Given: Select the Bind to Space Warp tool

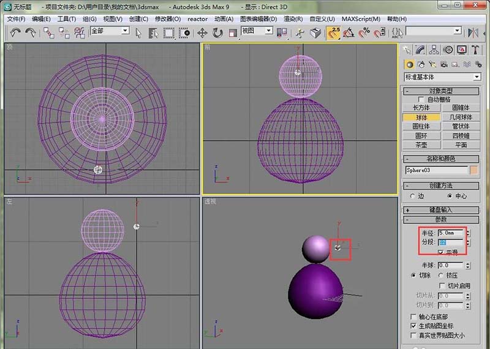Looking at the screenshot, I should click(x=80, y=32).
